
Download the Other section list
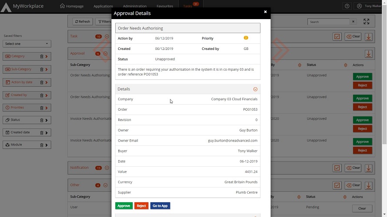click(368, 185)
